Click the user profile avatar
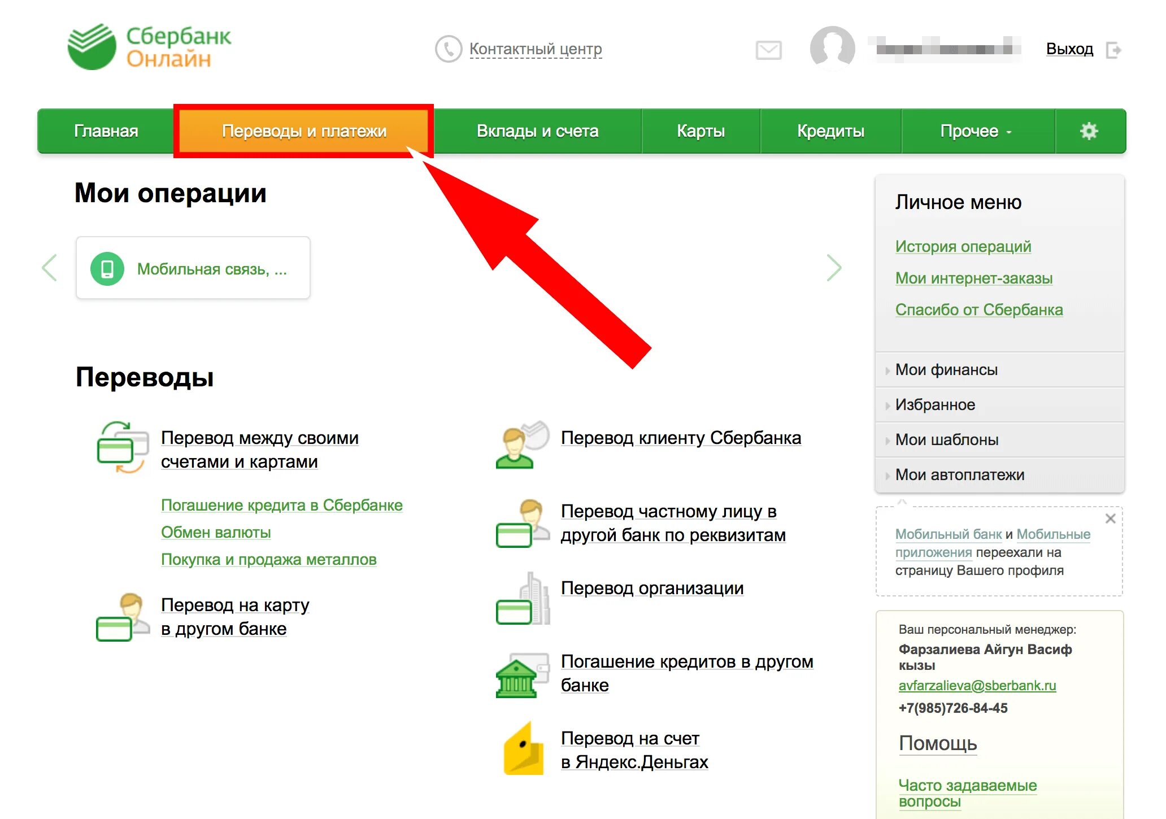1166x819 pixels. 832,49
